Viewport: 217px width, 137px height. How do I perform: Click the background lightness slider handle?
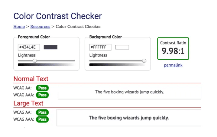pos(144,61)
